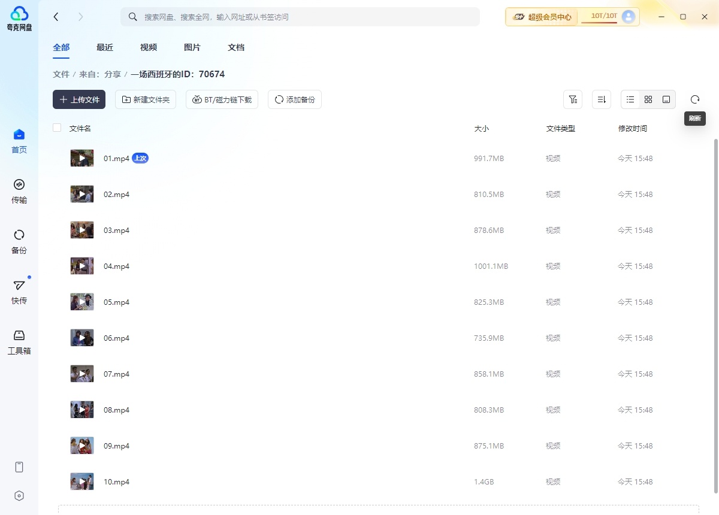Open settings via the gear icon
Screen dimensions: 719x515
[x=19, y=495]
